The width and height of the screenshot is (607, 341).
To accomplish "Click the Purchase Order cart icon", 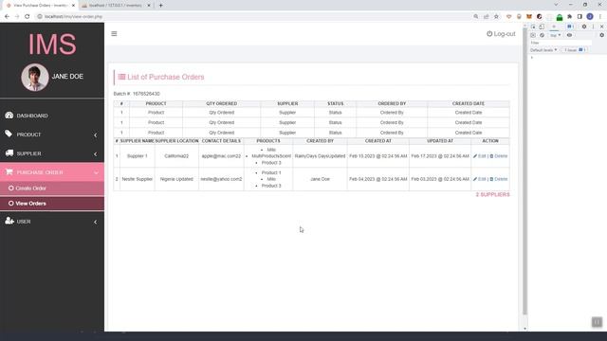I will (x=9, y=172).
